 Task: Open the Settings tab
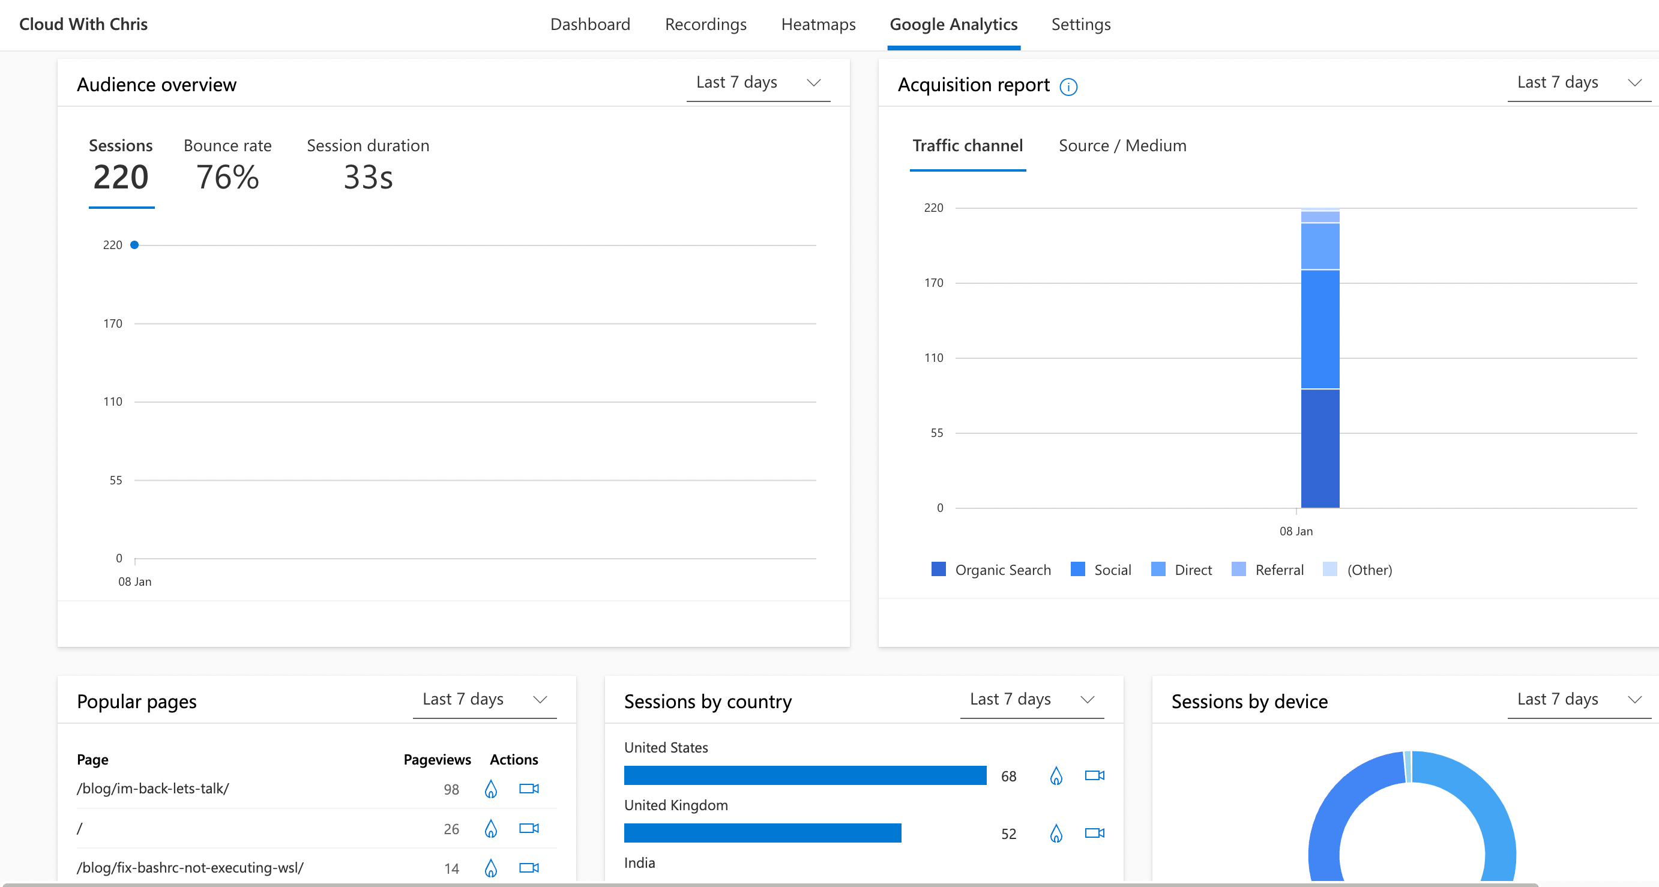pyautogui.click(x=1082, y=25)
